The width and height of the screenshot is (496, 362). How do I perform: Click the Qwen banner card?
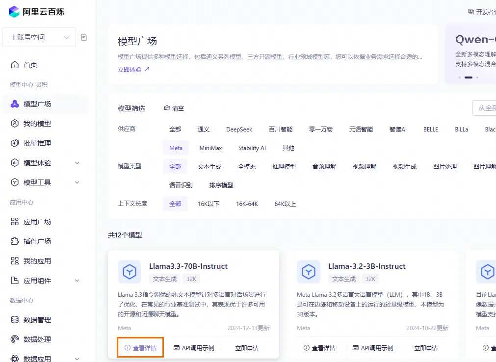coord(470,54)
